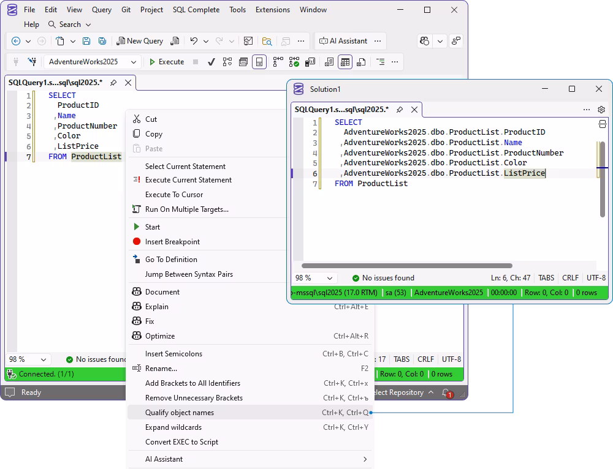
Task: Open overflow options after AI Assistant button
Action: pos(378,41)
